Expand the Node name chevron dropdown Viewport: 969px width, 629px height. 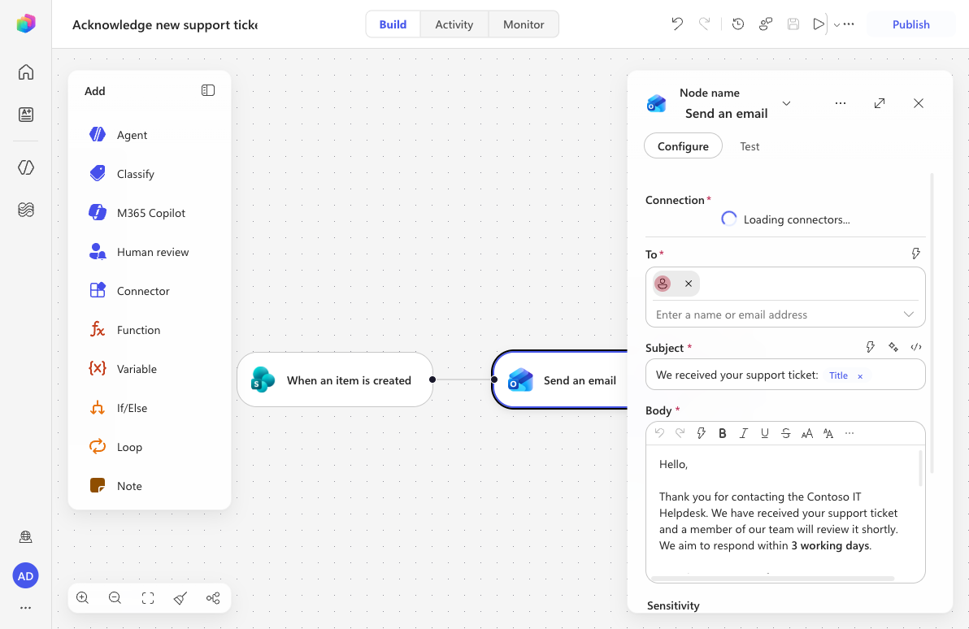tap(786, 103)
